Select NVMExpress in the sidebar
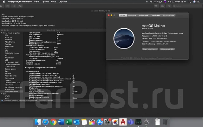Screen dimensions: 203x127 click(10, 46)
